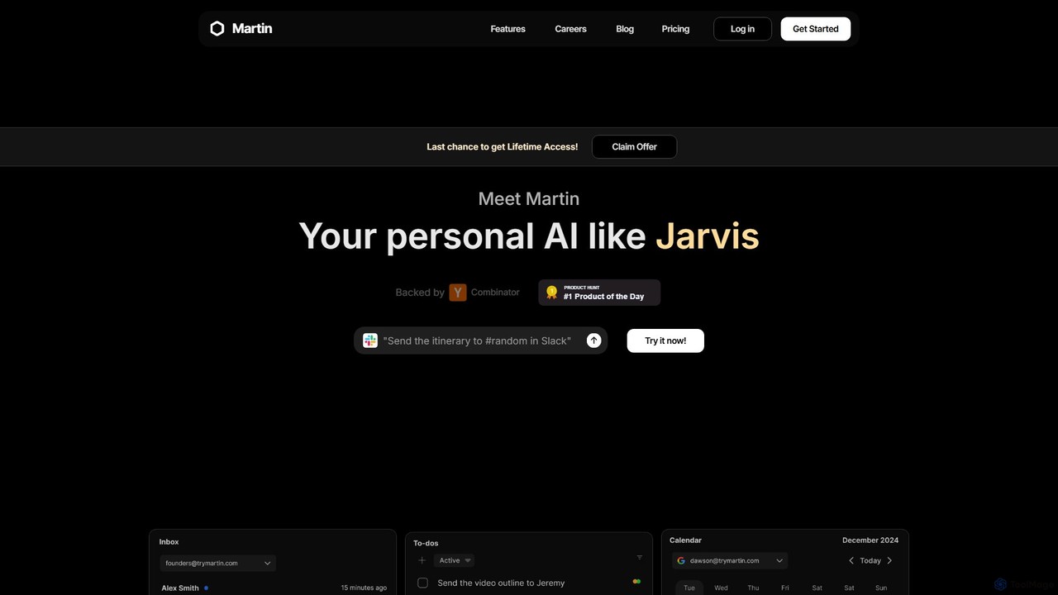Click the 'Try it now!' button
The height and width of the screenshot is (595, 1058).
[x=665, y=340]
